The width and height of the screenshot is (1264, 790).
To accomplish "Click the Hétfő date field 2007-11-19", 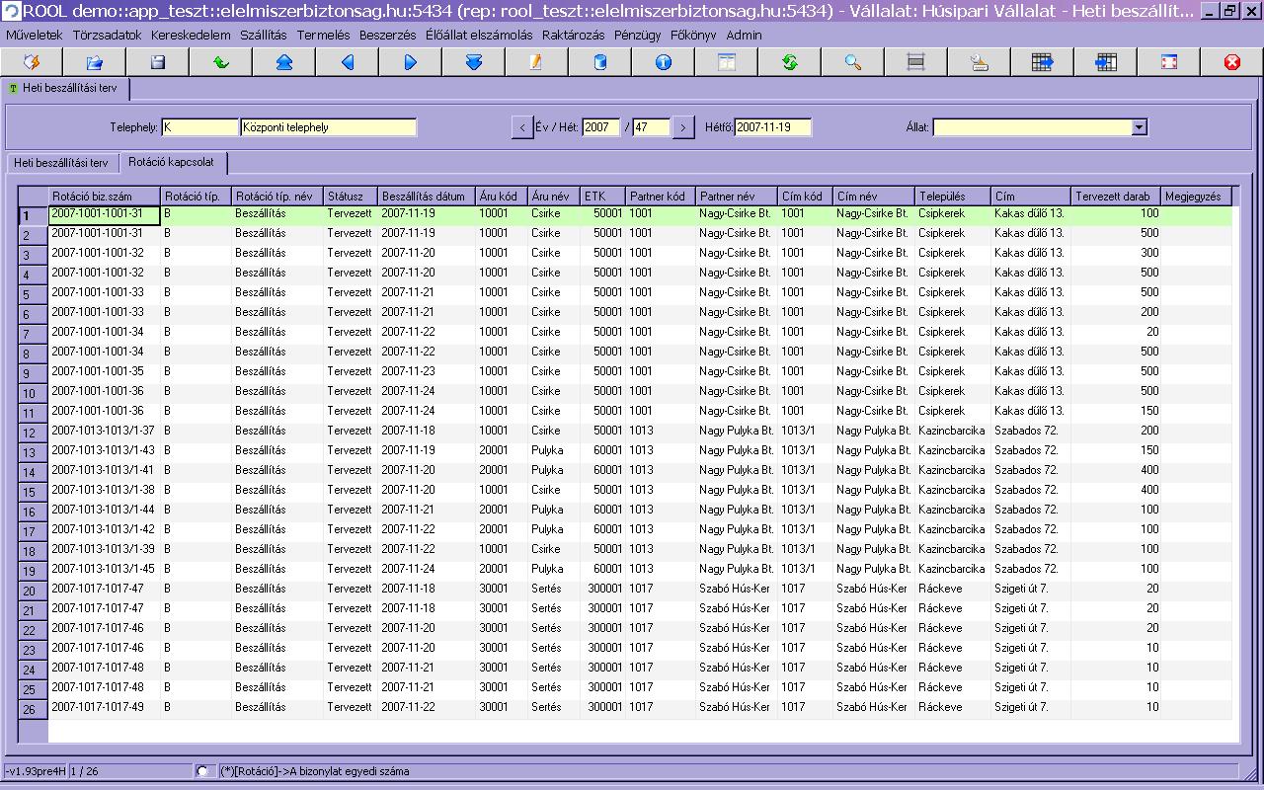I will [x=773, y=127].
